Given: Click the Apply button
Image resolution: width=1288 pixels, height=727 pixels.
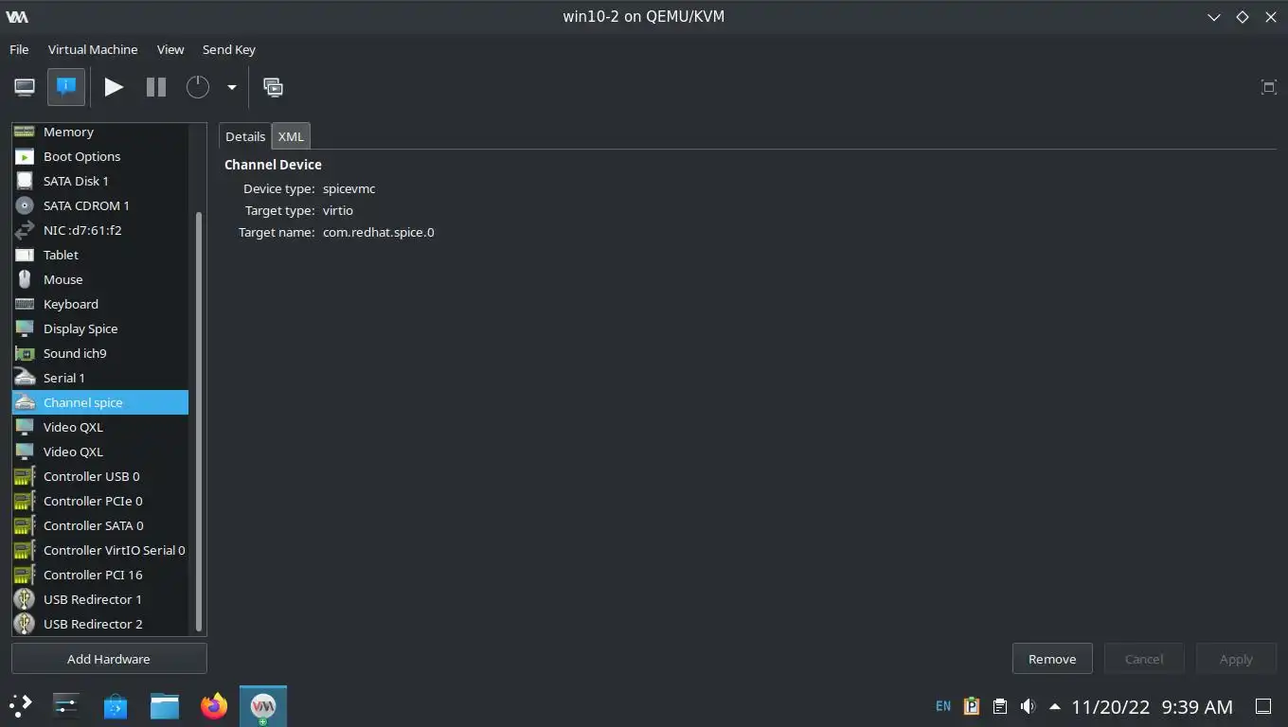Looking at the screenshot, I should (1236, 659).
